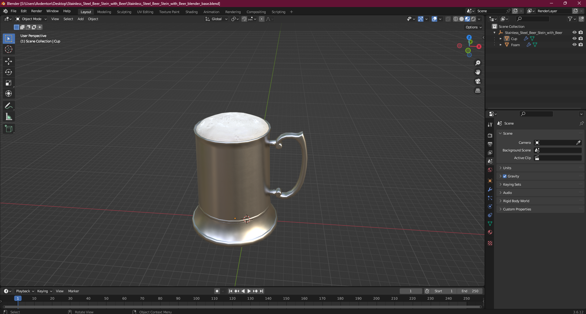Open the Render properties tab

click(490, 135)
